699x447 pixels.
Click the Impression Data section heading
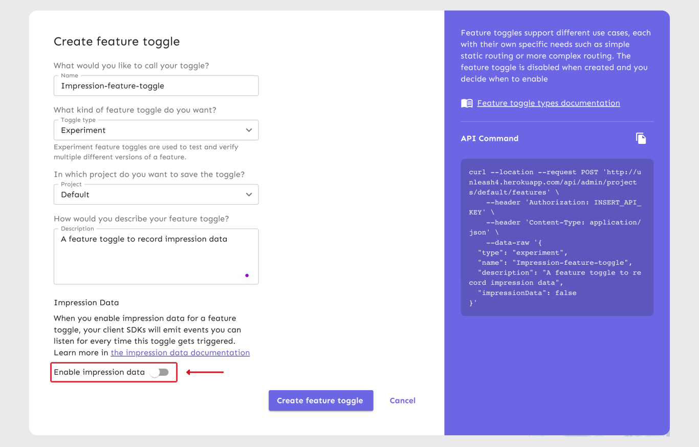(86, 303)
